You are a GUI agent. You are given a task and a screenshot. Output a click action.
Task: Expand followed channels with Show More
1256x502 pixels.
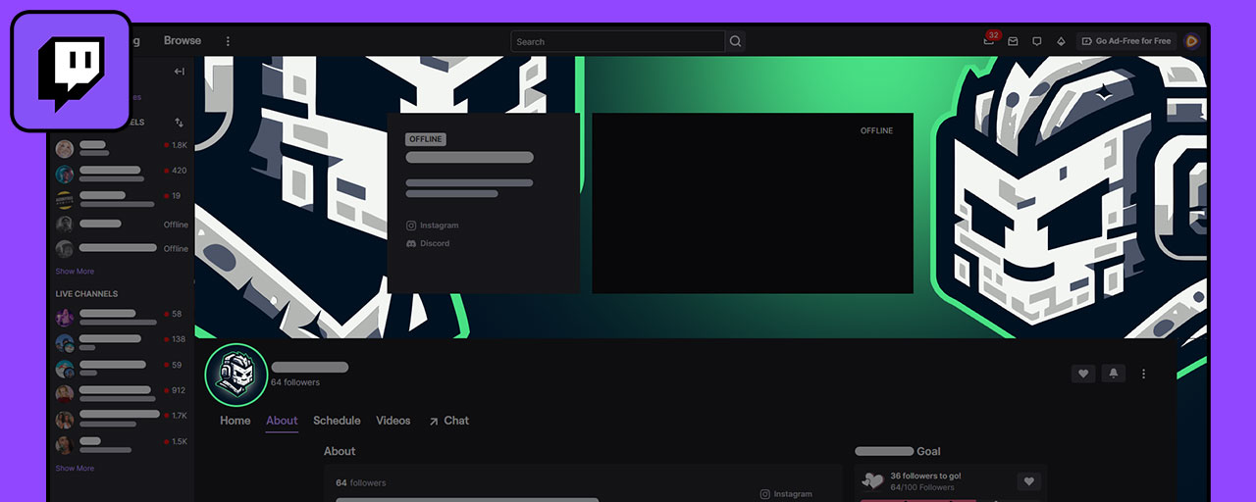pos(75,272)
